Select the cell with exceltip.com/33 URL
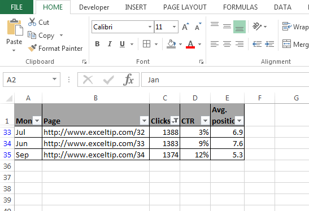The width and height of the screenshot is (309, 211). [96, 143]
